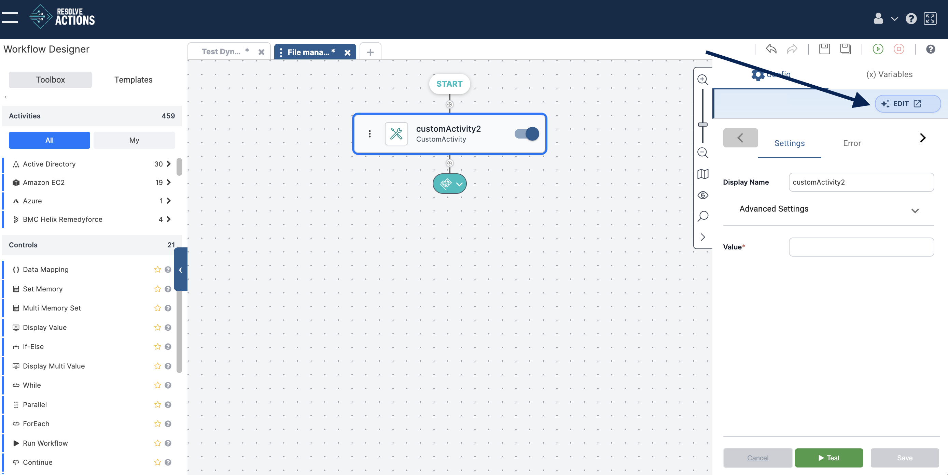Run the workflow with play icon

878,49
